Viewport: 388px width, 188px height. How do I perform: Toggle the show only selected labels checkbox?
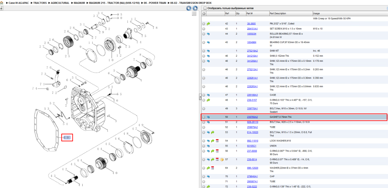click(x=204, y=8)
